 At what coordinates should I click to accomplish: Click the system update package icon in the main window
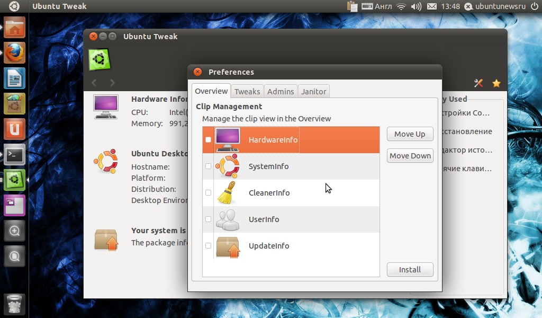point(106,240)
